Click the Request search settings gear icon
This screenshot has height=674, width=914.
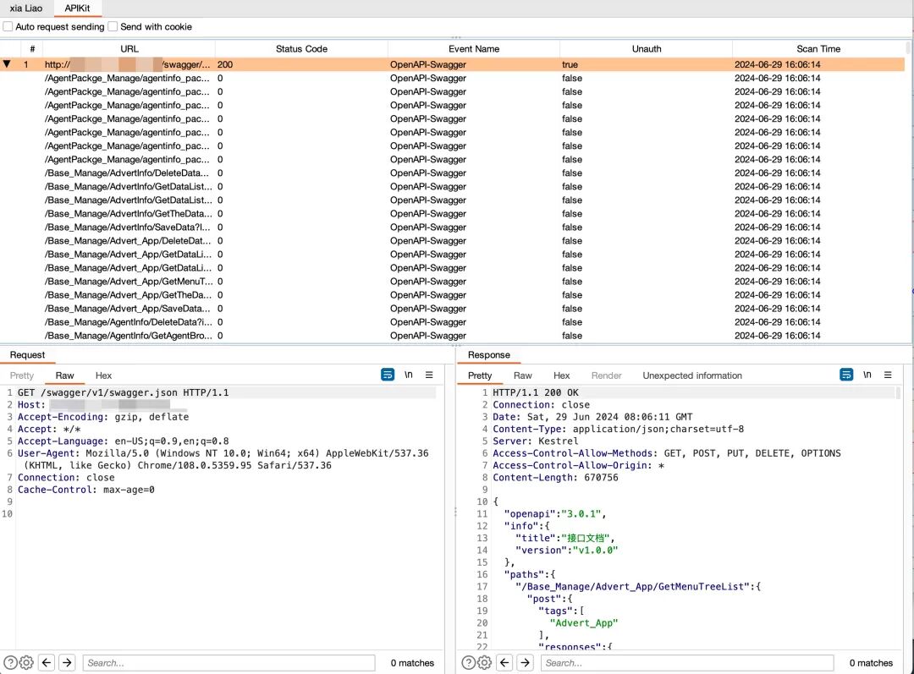tap(26, 663)
